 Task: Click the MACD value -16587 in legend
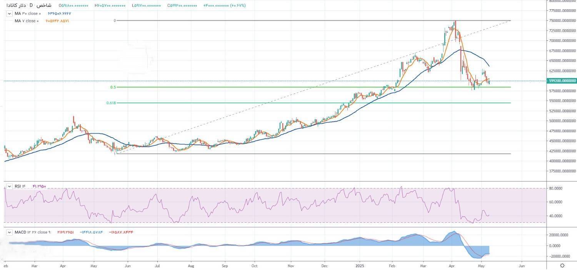[121, 232]
